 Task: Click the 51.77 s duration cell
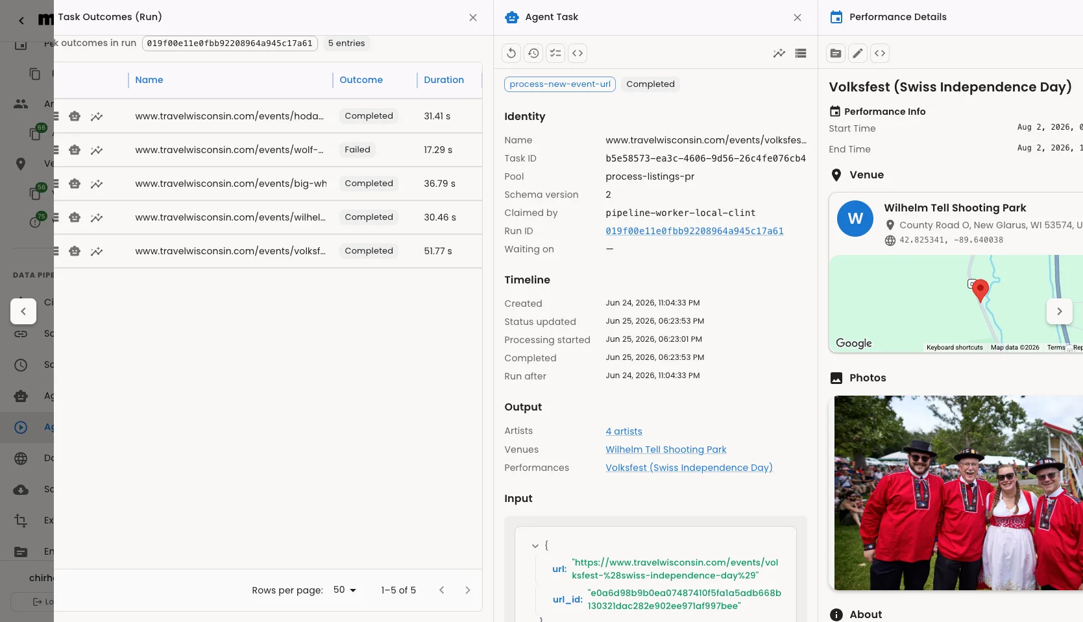[438, 251]
